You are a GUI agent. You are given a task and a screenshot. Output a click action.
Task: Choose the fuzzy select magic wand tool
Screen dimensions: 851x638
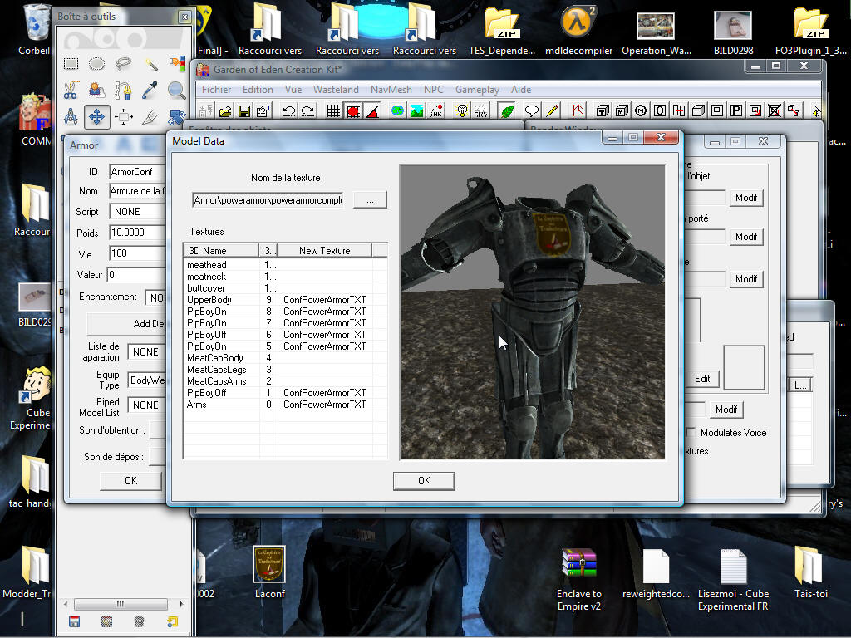(150, 64)
